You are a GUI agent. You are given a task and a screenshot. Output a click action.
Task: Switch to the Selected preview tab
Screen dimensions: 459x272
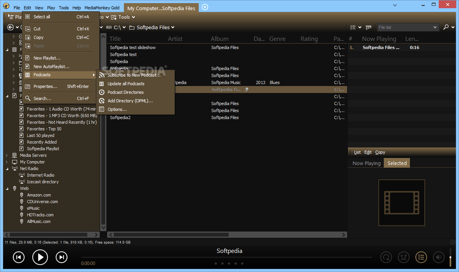click(x=397, y=163)
